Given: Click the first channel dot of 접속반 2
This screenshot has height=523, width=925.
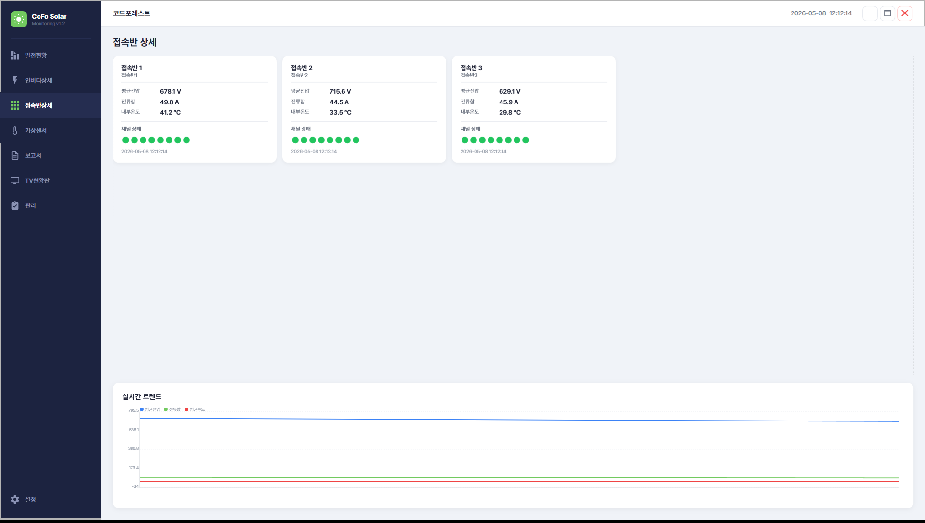Looking at the screenshot, I should pyautogui.click(x=295, y=140).
